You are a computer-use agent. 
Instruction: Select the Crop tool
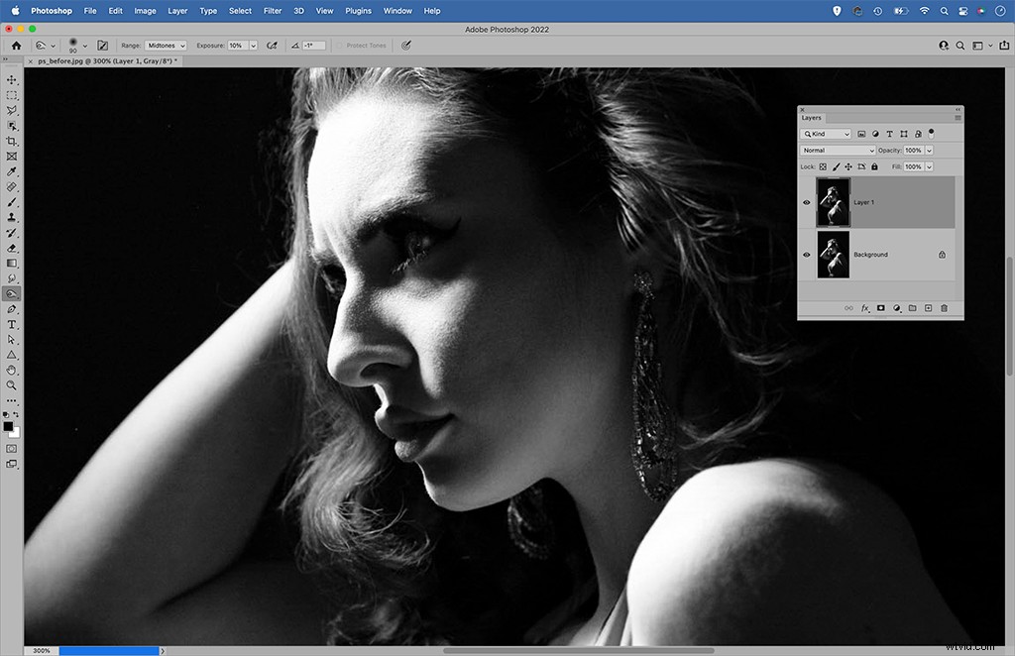[12, 142]
